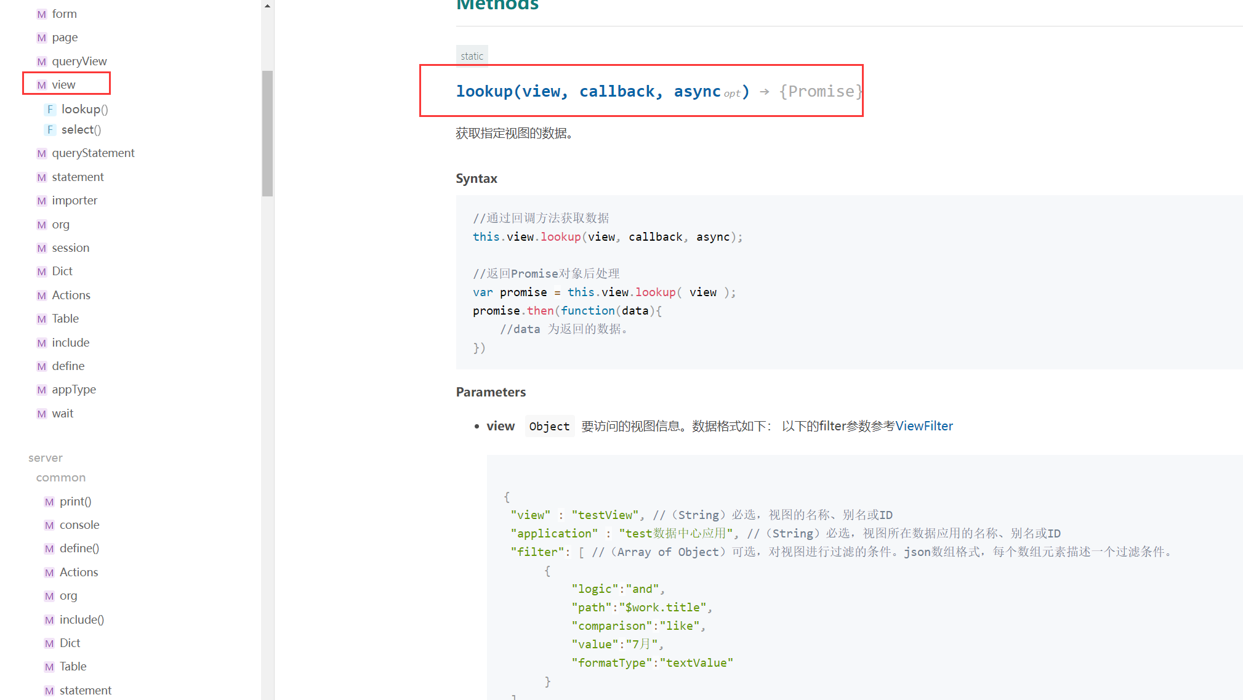Open the form module in sidebar
Image resolution: width=1243 pixels, height=700 pixels.
point(64,14)
